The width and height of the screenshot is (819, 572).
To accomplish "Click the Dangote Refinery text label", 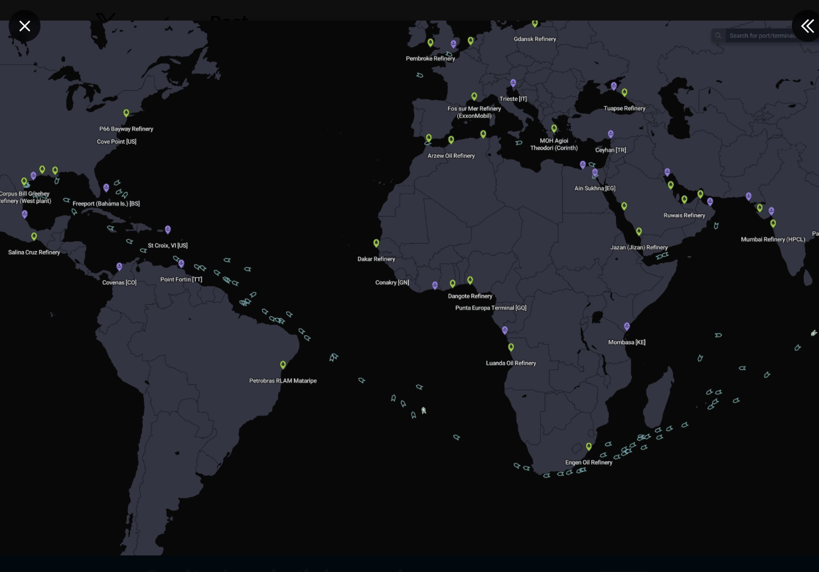I will [470, 296].
